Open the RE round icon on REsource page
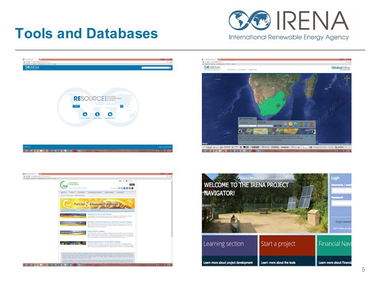The width and height of the screenshot is (380, 285). pyautogui.click(x=110, y=114)
